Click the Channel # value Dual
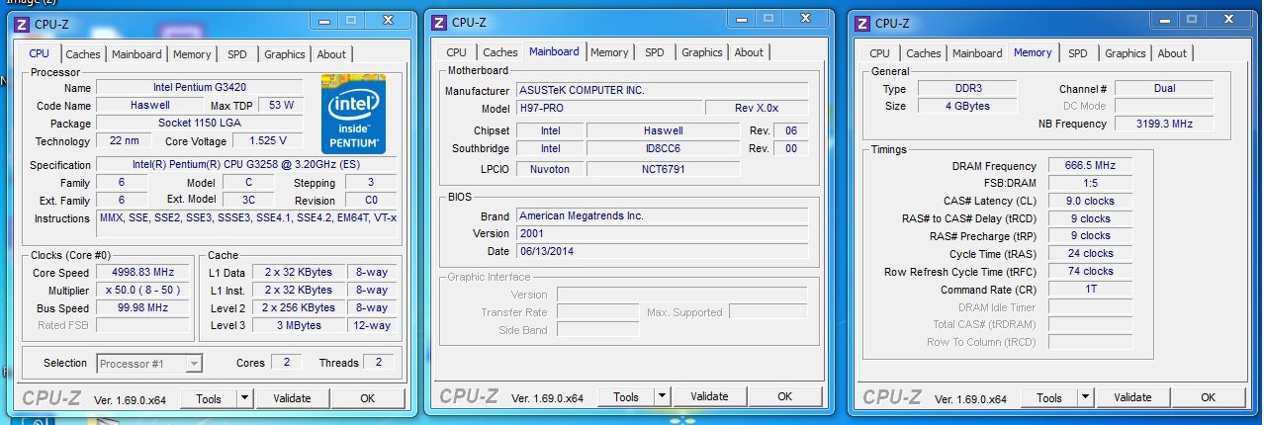The height and width of the screenshot is (425, 1264). pyautogui.click(x=1164, y=89)
